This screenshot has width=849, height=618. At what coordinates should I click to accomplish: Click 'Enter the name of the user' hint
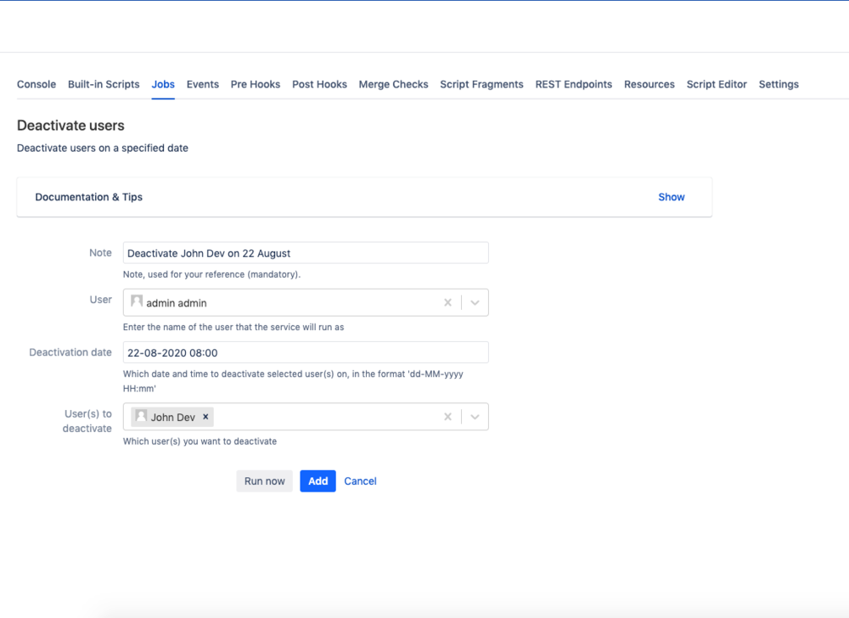(x=233, y=328)
